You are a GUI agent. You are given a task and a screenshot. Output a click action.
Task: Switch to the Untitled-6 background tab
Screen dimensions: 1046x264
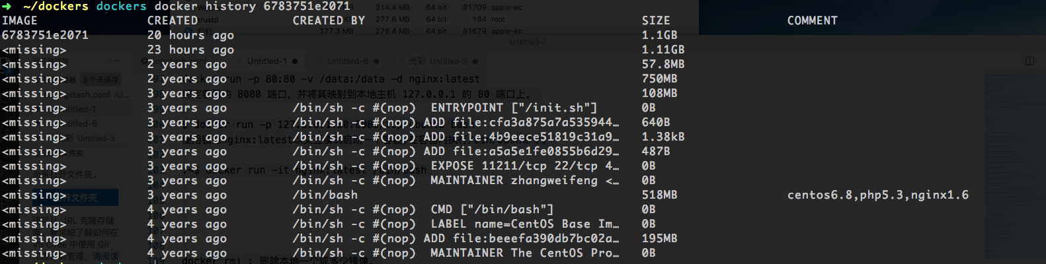coord(347,61)
